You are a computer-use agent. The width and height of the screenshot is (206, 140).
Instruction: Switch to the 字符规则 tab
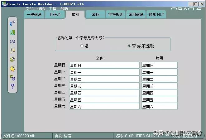click(x=116, y=14)
